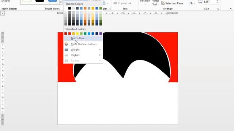Screen dimensions: 234x131
Task: Click the right indent marker on ruler
Action: coord(167,13)
